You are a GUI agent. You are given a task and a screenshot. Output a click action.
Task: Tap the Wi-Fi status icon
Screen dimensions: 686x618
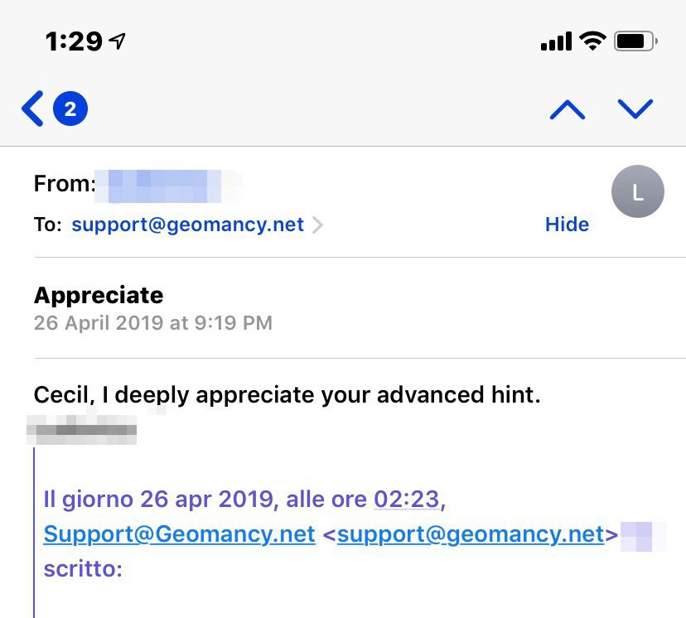[592, 41]
